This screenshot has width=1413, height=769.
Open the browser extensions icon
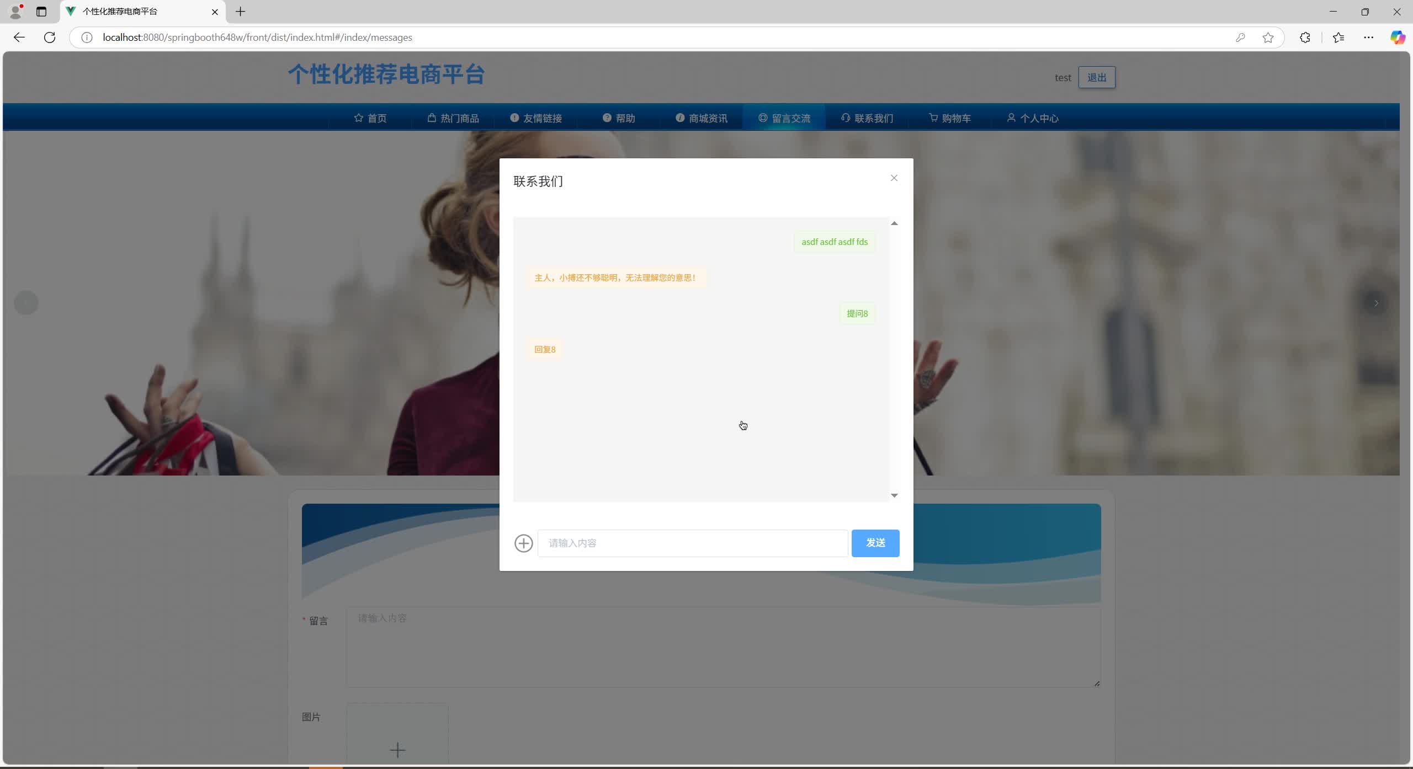click(x=1305, y=37)
